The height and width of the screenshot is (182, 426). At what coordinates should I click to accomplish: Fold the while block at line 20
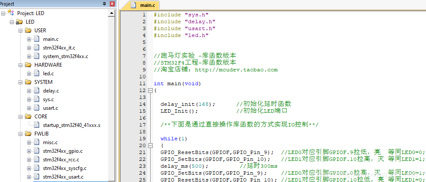150,145
